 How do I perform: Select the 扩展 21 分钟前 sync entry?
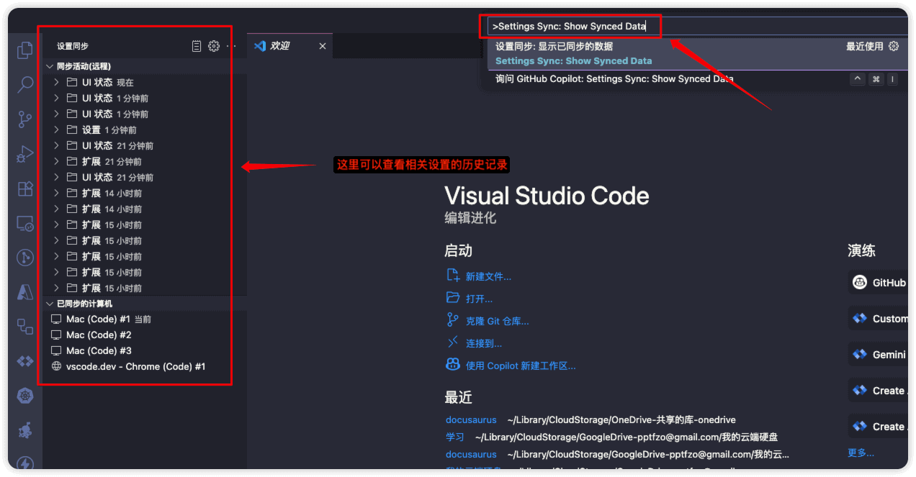[x=145, y=161]
